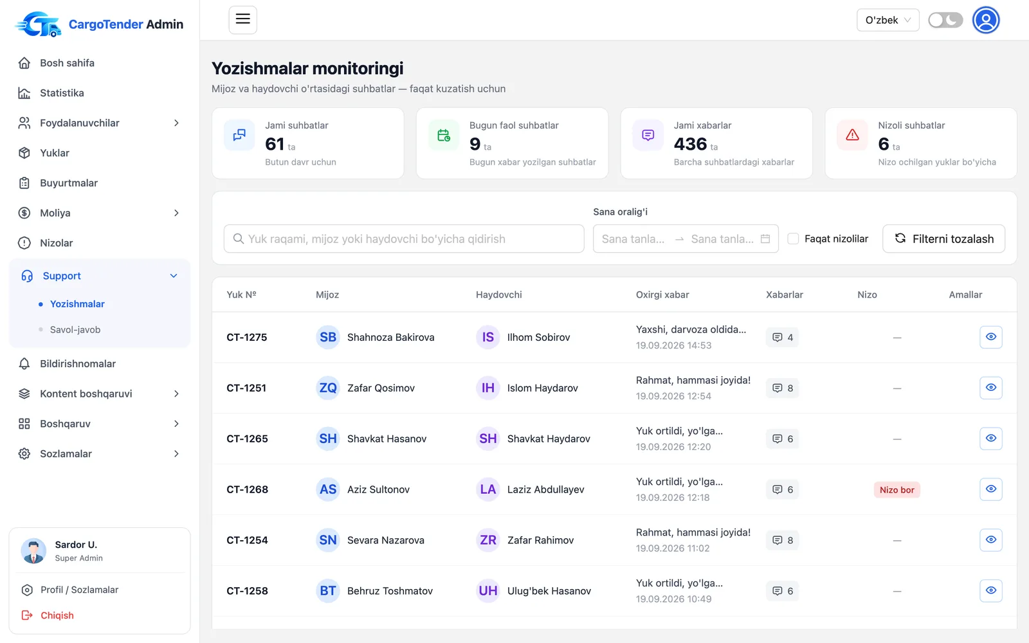Screen dimensions: 1029x643
Task: Open the hamburger menu toggle
Action: (242, 20)
